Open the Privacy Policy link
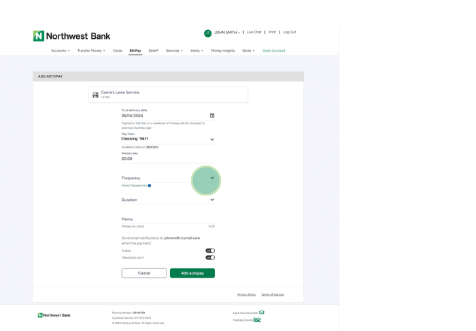476x331 pixels. 246,294
